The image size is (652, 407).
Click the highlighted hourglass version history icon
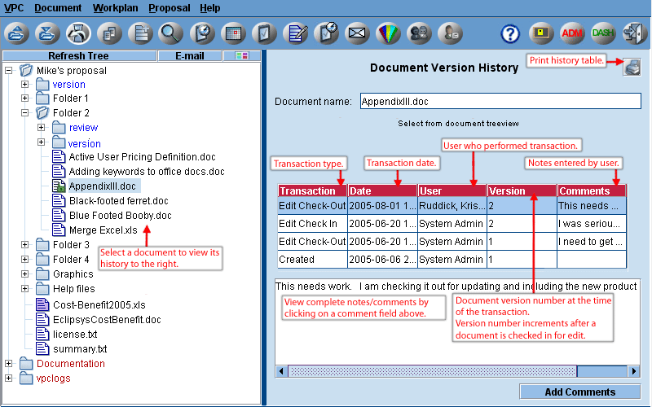78,33
